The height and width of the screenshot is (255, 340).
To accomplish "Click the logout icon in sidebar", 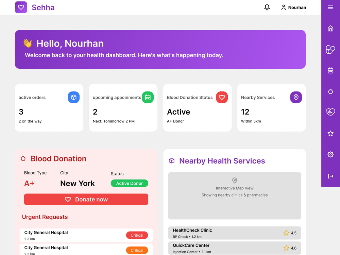I will point(330,176).
